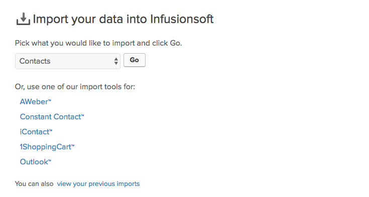Open the AWeber import tool link
Screen dimensions: 369x197
35,102
